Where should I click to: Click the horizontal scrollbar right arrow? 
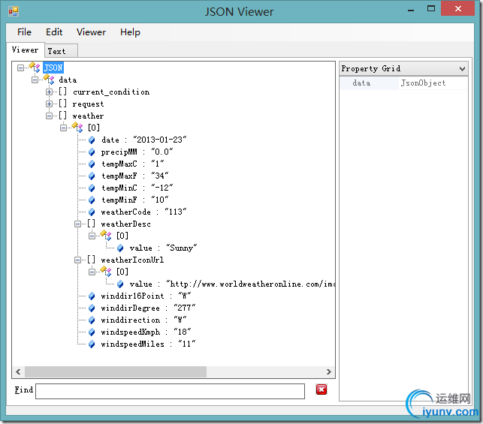tap(328, 372)
